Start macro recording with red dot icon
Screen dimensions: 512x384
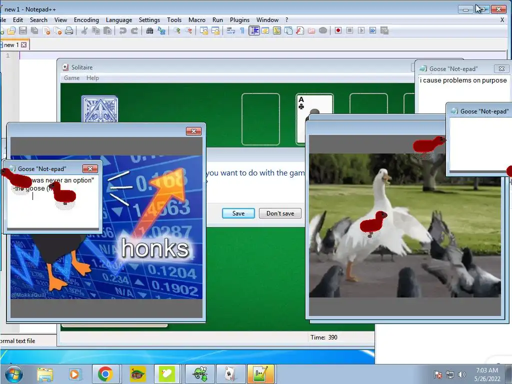[x=338, y=30]
